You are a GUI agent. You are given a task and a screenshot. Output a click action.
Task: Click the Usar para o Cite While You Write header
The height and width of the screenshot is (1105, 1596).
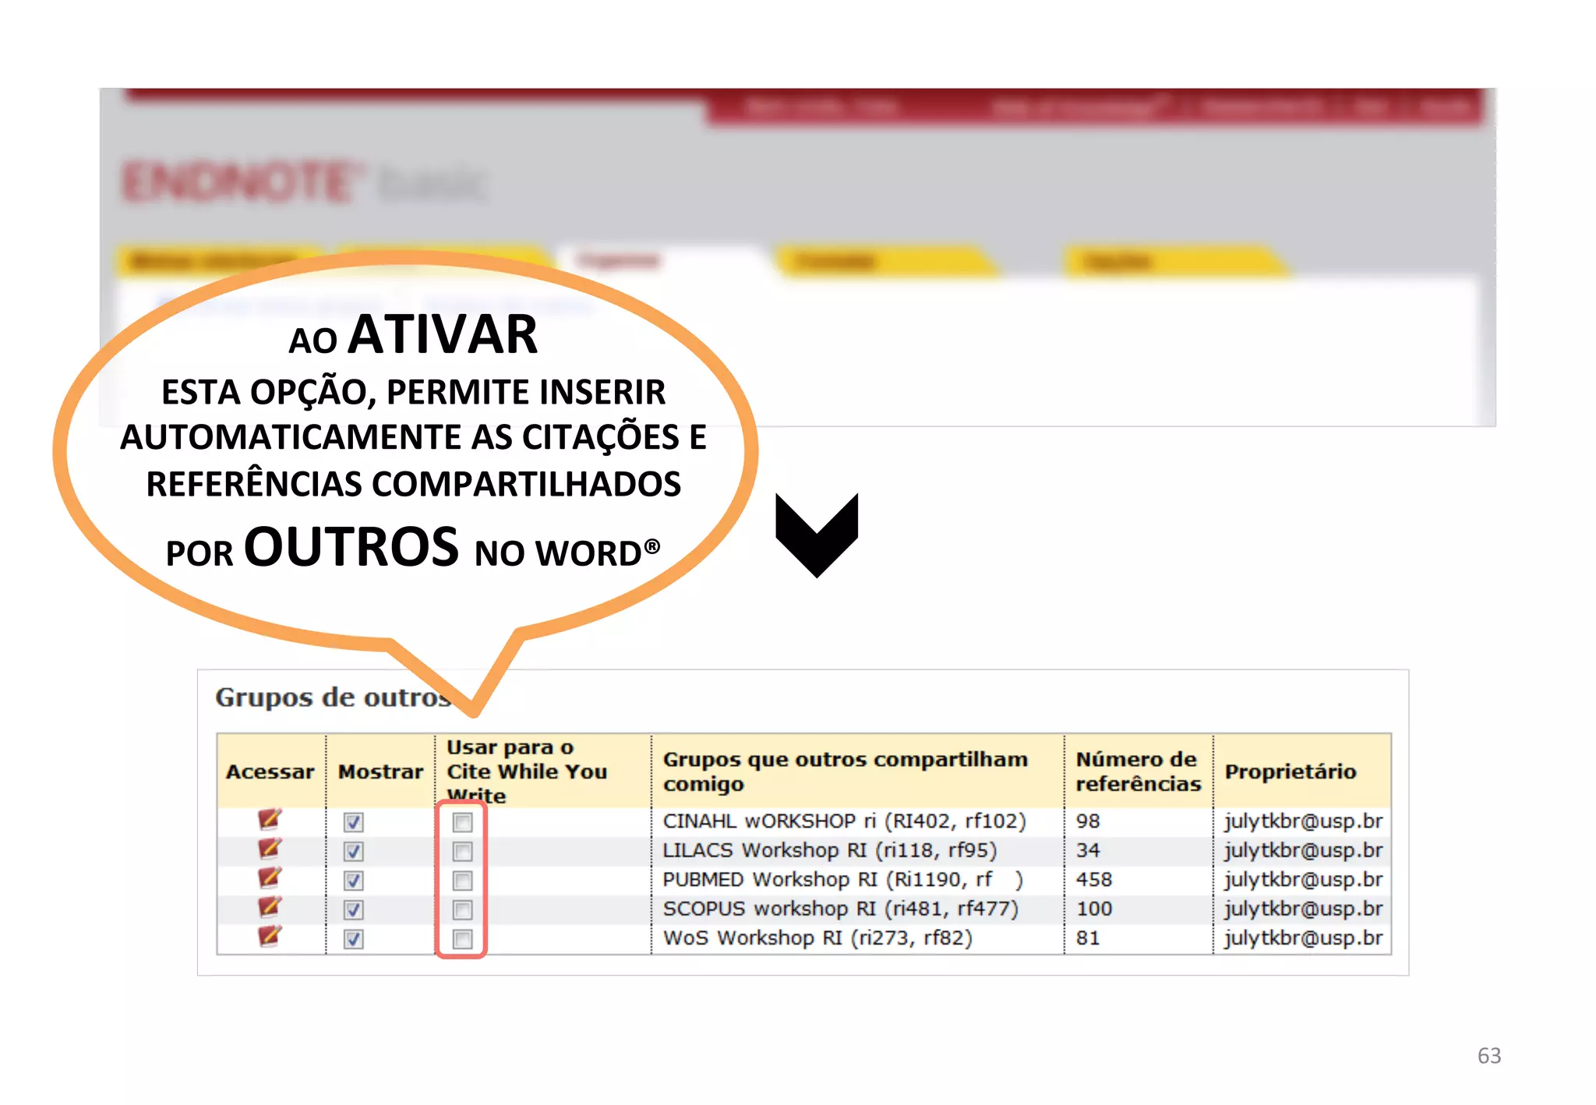coord(526,771)
